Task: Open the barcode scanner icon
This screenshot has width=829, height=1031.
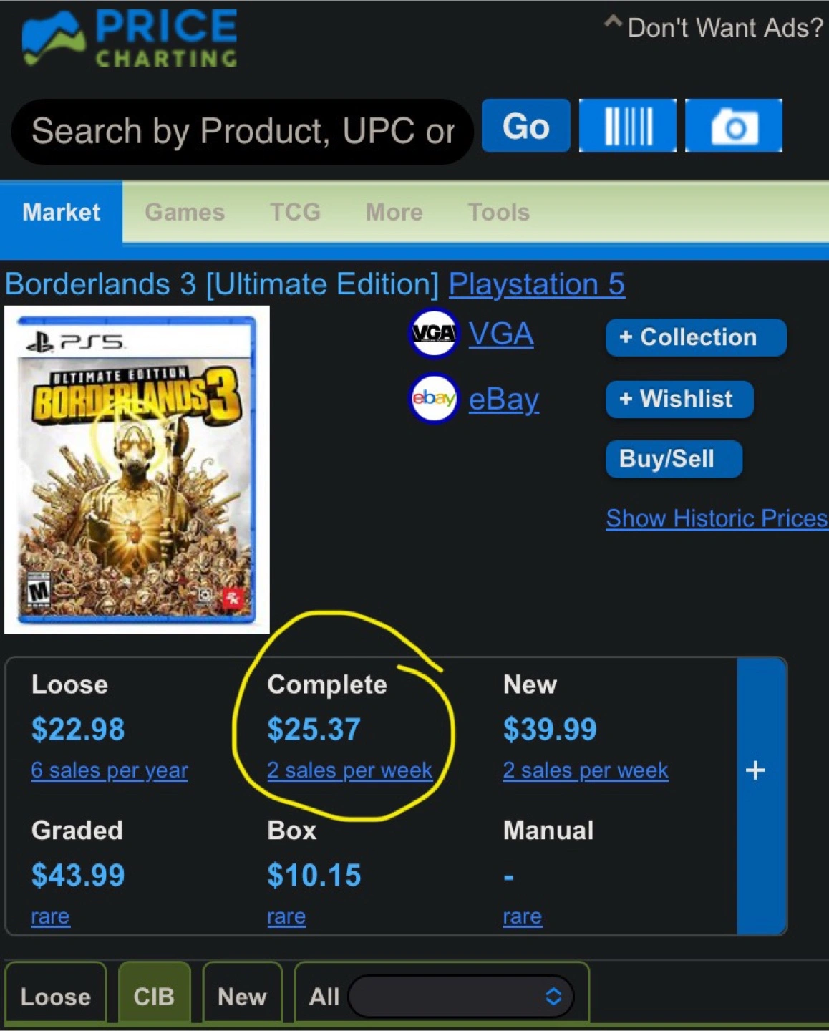Action: [x=628, y=126]
